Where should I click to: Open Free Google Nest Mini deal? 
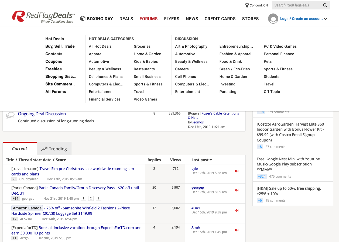click(x=288, y=164)
